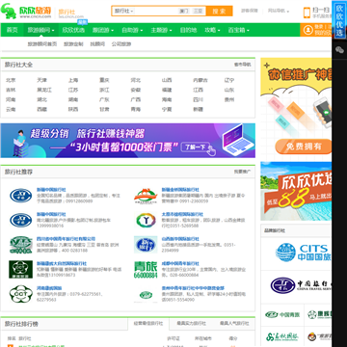347x347 pixels.
Task: Click the orange 搜索 button
Action: [220, 11]
